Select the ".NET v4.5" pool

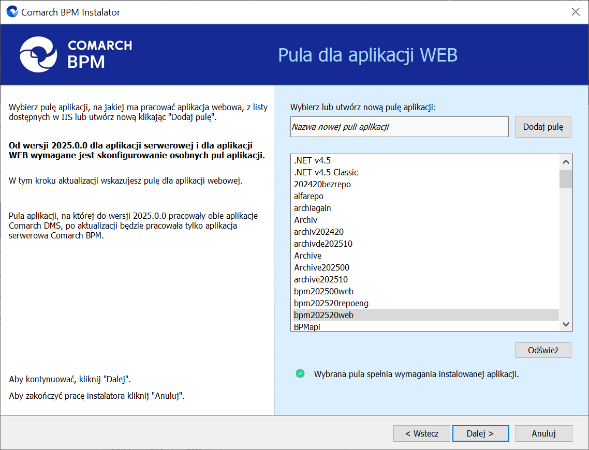click(x=425, y=161)
